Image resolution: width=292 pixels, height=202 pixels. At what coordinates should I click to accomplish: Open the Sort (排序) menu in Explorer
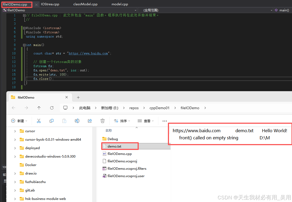click(x=122, y=121)
